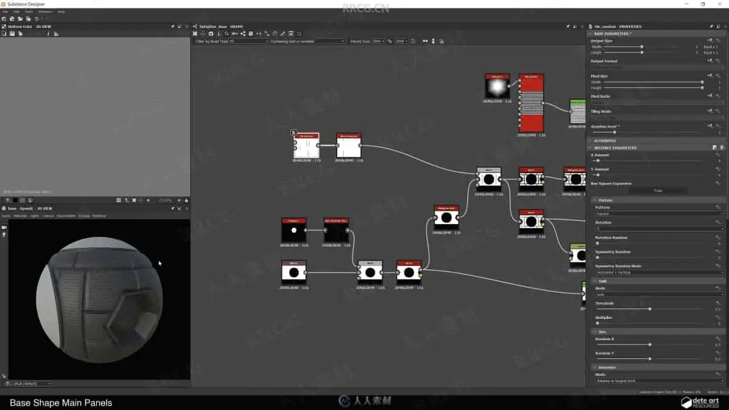
Task: Adjust the Random X slider
Action: click(650, 345)
